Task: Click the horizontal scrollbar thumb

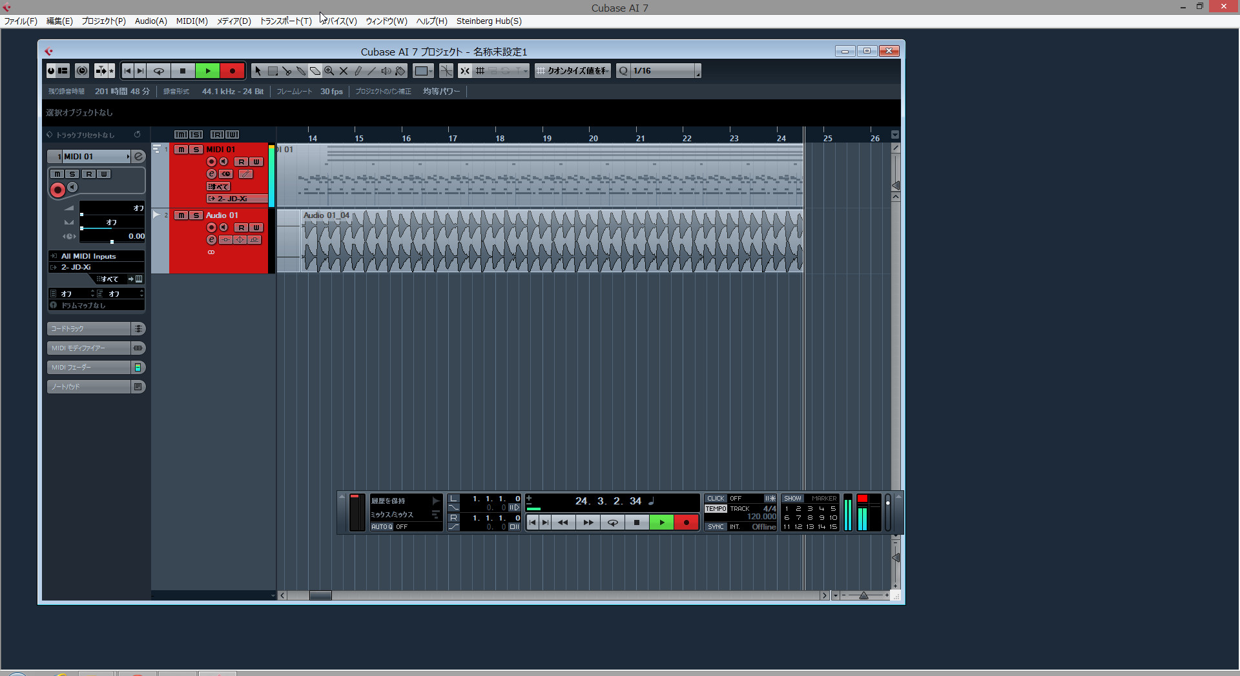Action: click(320, 595)
